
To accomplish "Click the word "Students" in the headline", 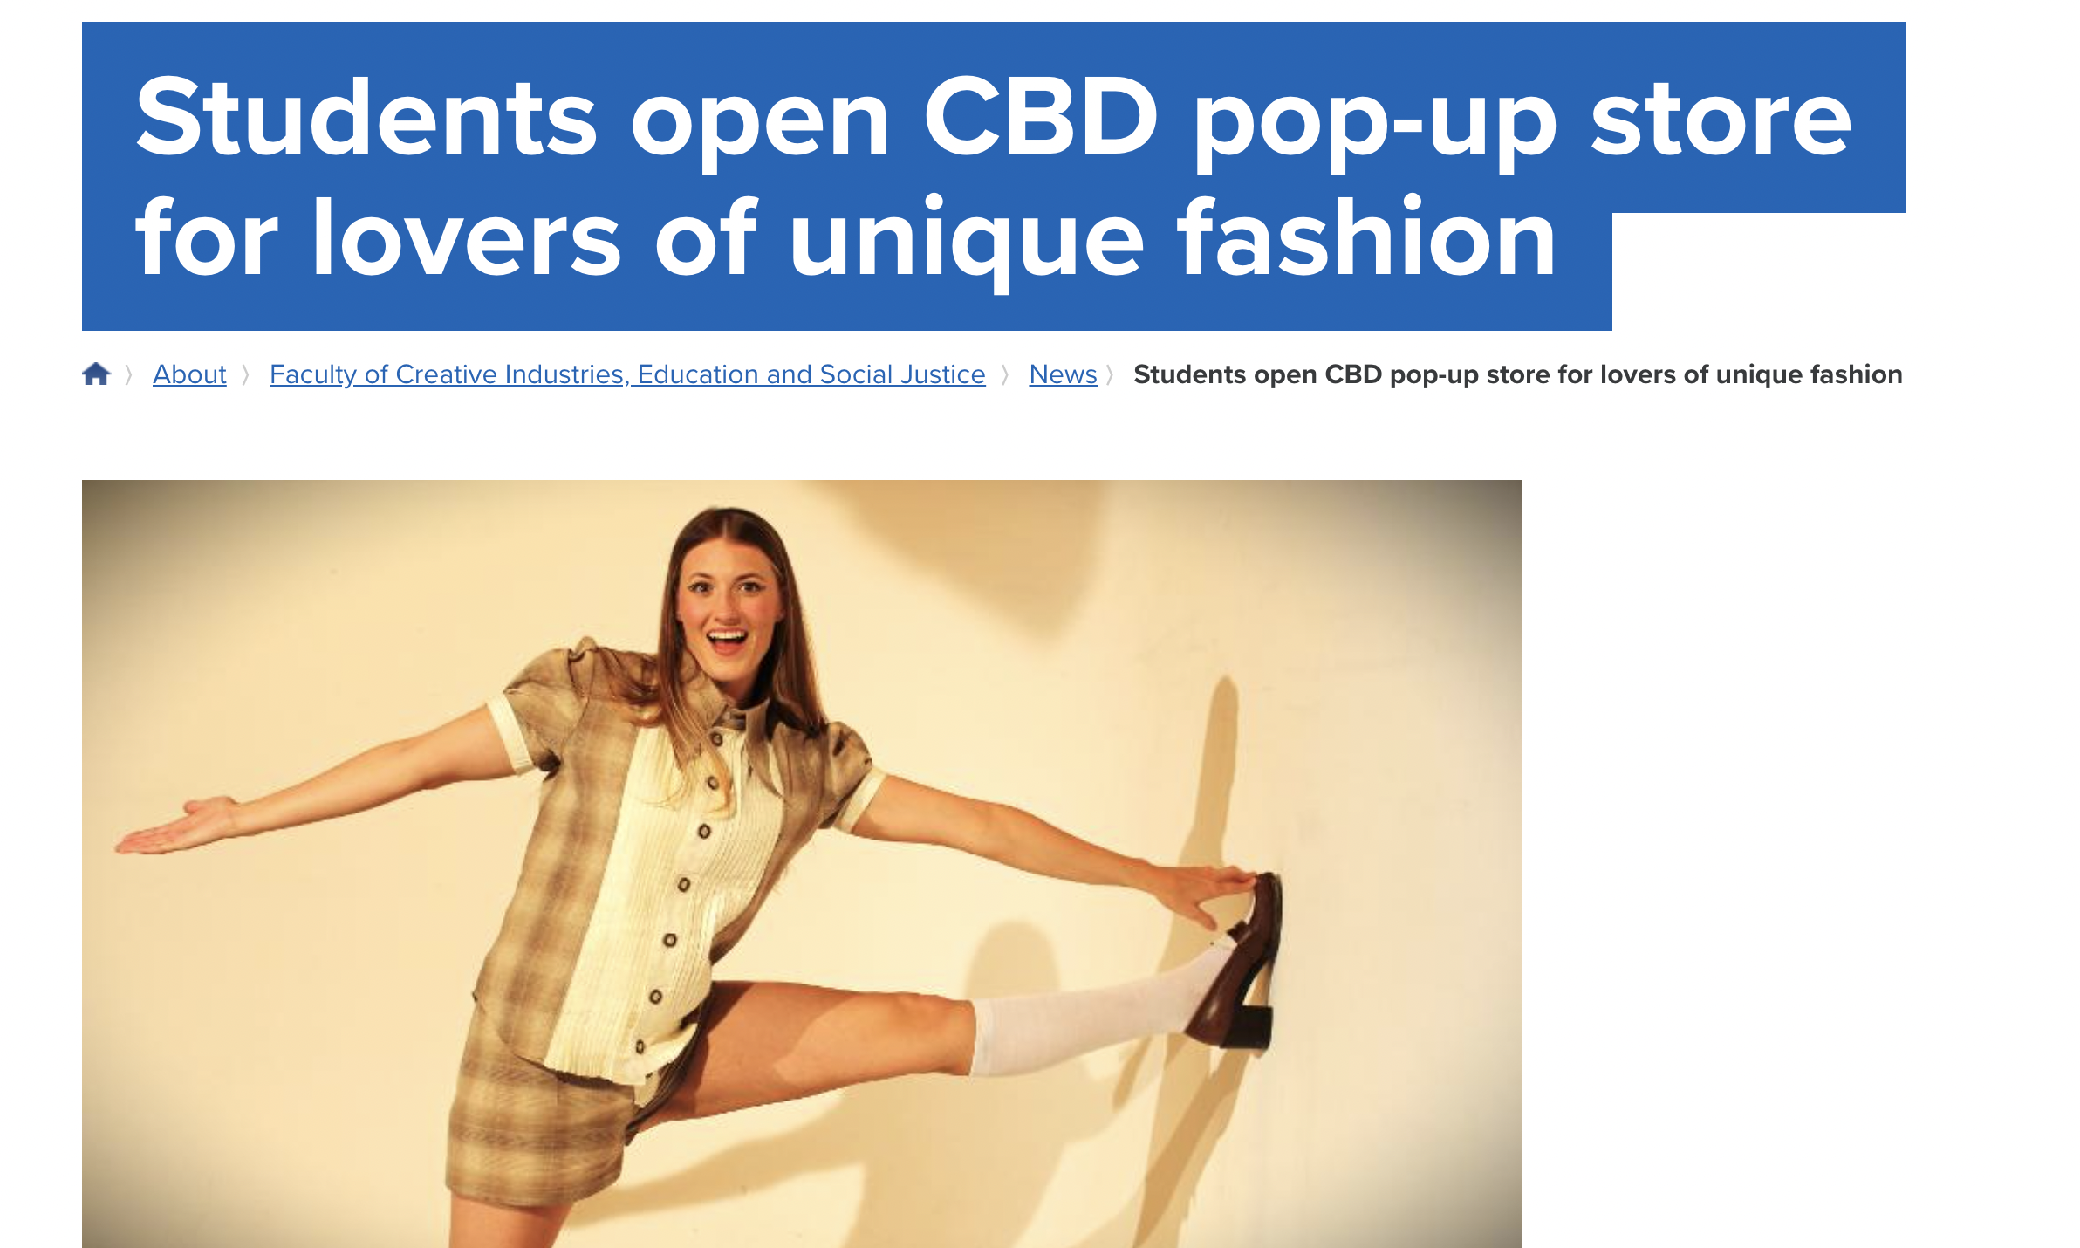I will (x=366, y=117).
